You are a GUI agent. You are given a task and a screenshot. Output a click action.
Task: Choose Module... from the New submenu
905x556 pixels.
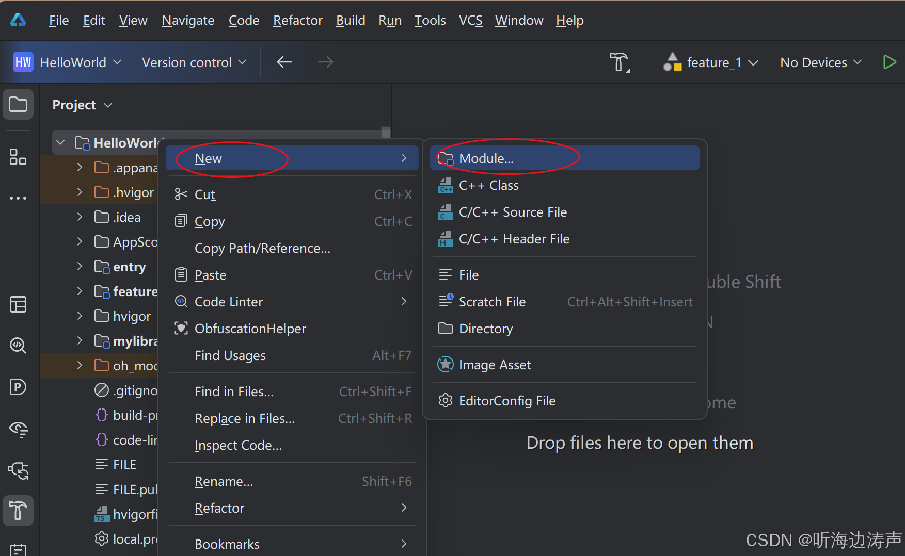pyautogui.click(x=565, y=158)
